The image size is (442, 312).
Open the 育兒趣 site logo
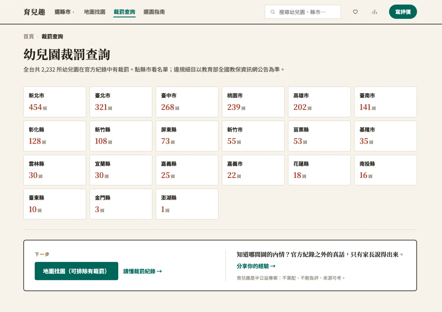[x=34, y=12]
